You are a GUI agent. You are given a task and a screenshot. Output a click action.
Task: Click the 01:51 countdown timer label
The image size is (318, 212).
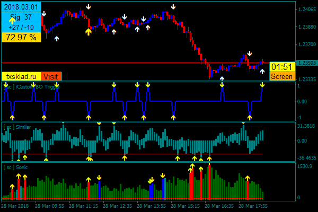point(282,67)
